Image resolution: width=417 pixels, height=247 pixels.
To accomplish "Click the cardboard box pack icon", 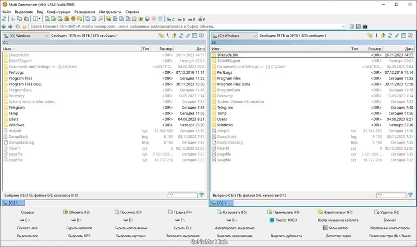I will coord(73,19).
